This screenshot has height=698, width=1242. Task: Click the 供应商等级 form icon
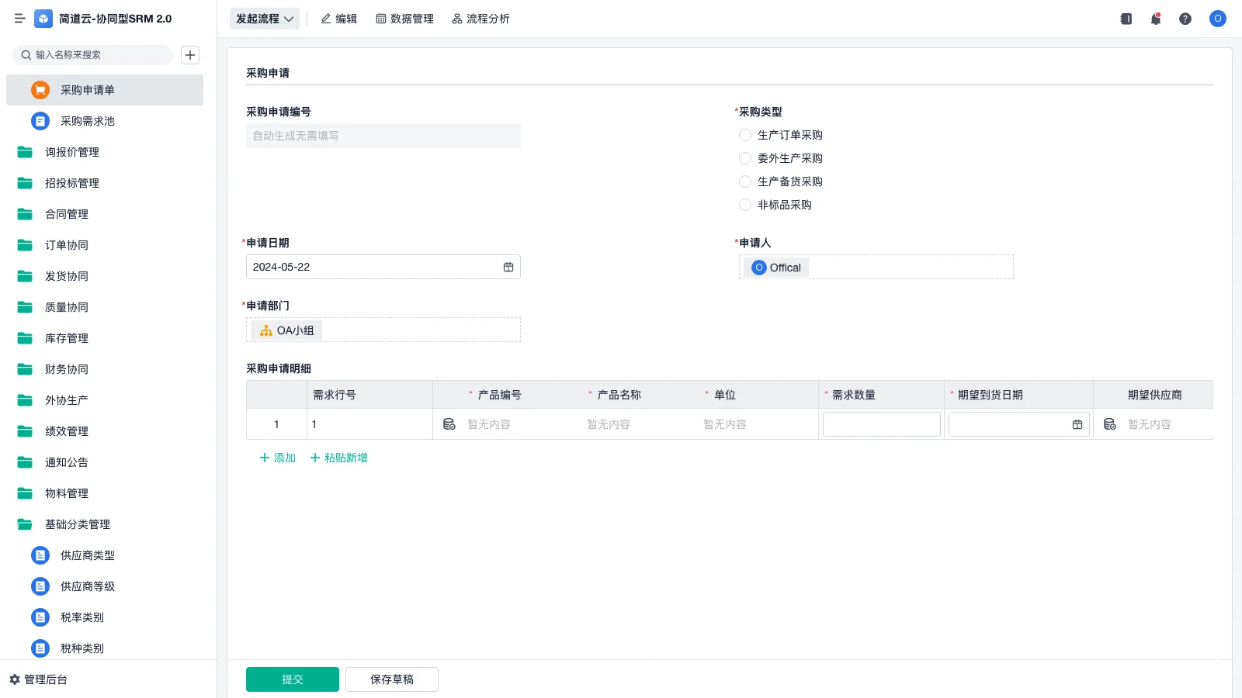coord(40,586)
